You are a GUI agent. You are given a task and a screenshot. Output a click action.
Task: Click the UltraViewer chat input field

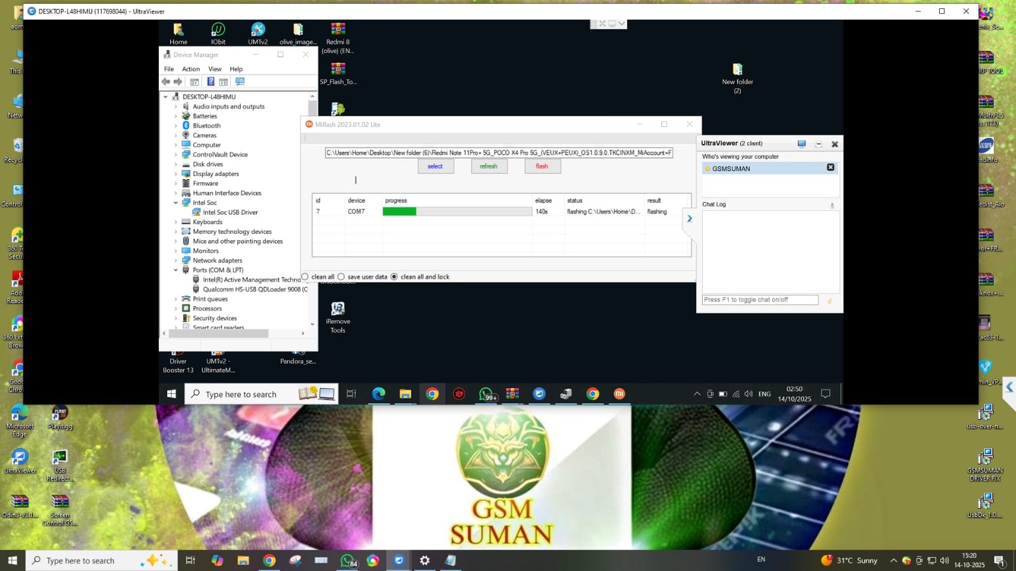tap(760, 300)
